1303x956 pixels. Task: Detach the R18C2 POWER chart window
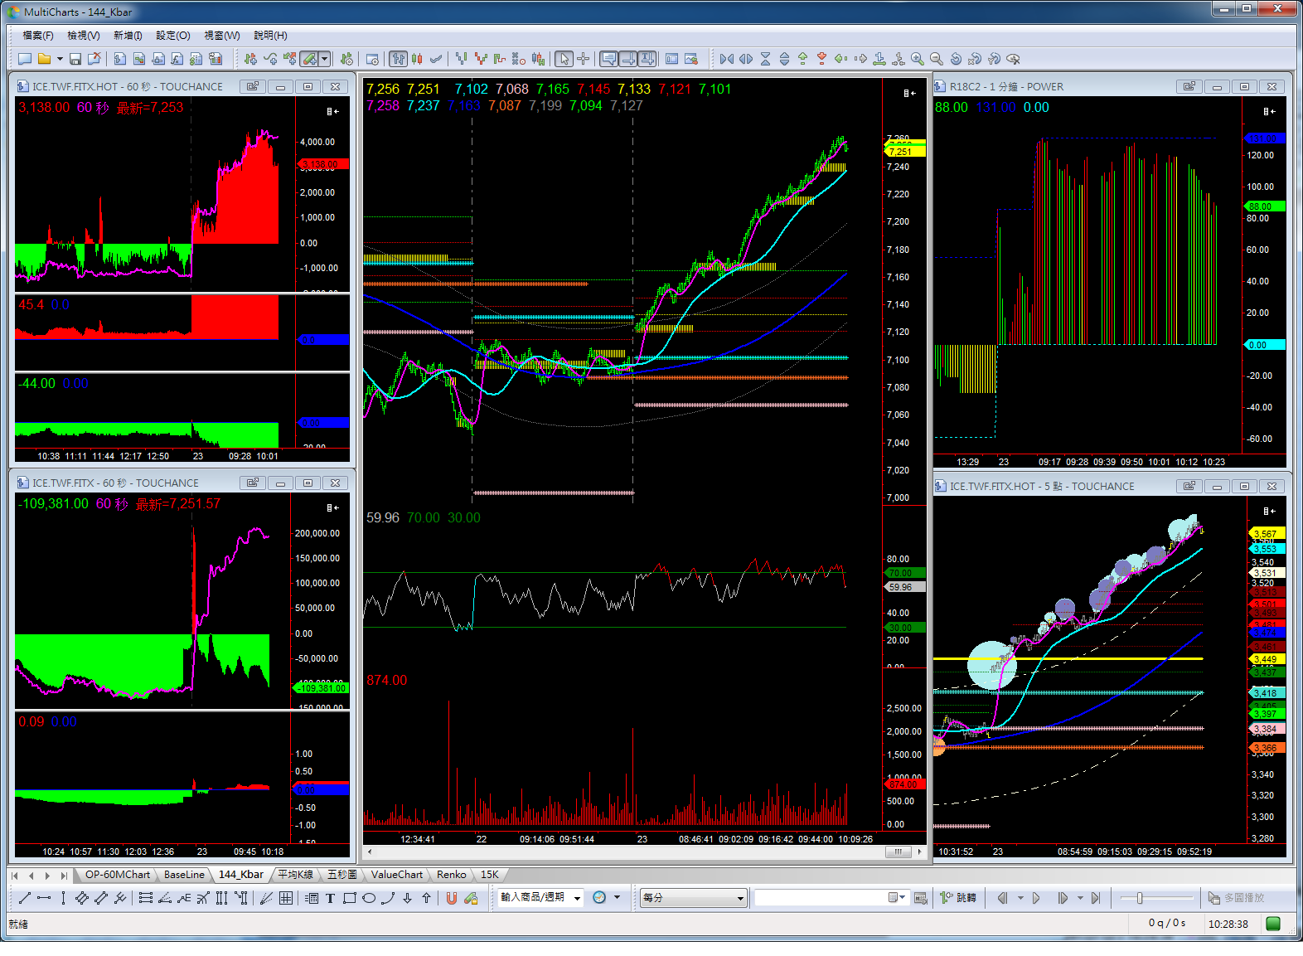[x=1189, y=87]
